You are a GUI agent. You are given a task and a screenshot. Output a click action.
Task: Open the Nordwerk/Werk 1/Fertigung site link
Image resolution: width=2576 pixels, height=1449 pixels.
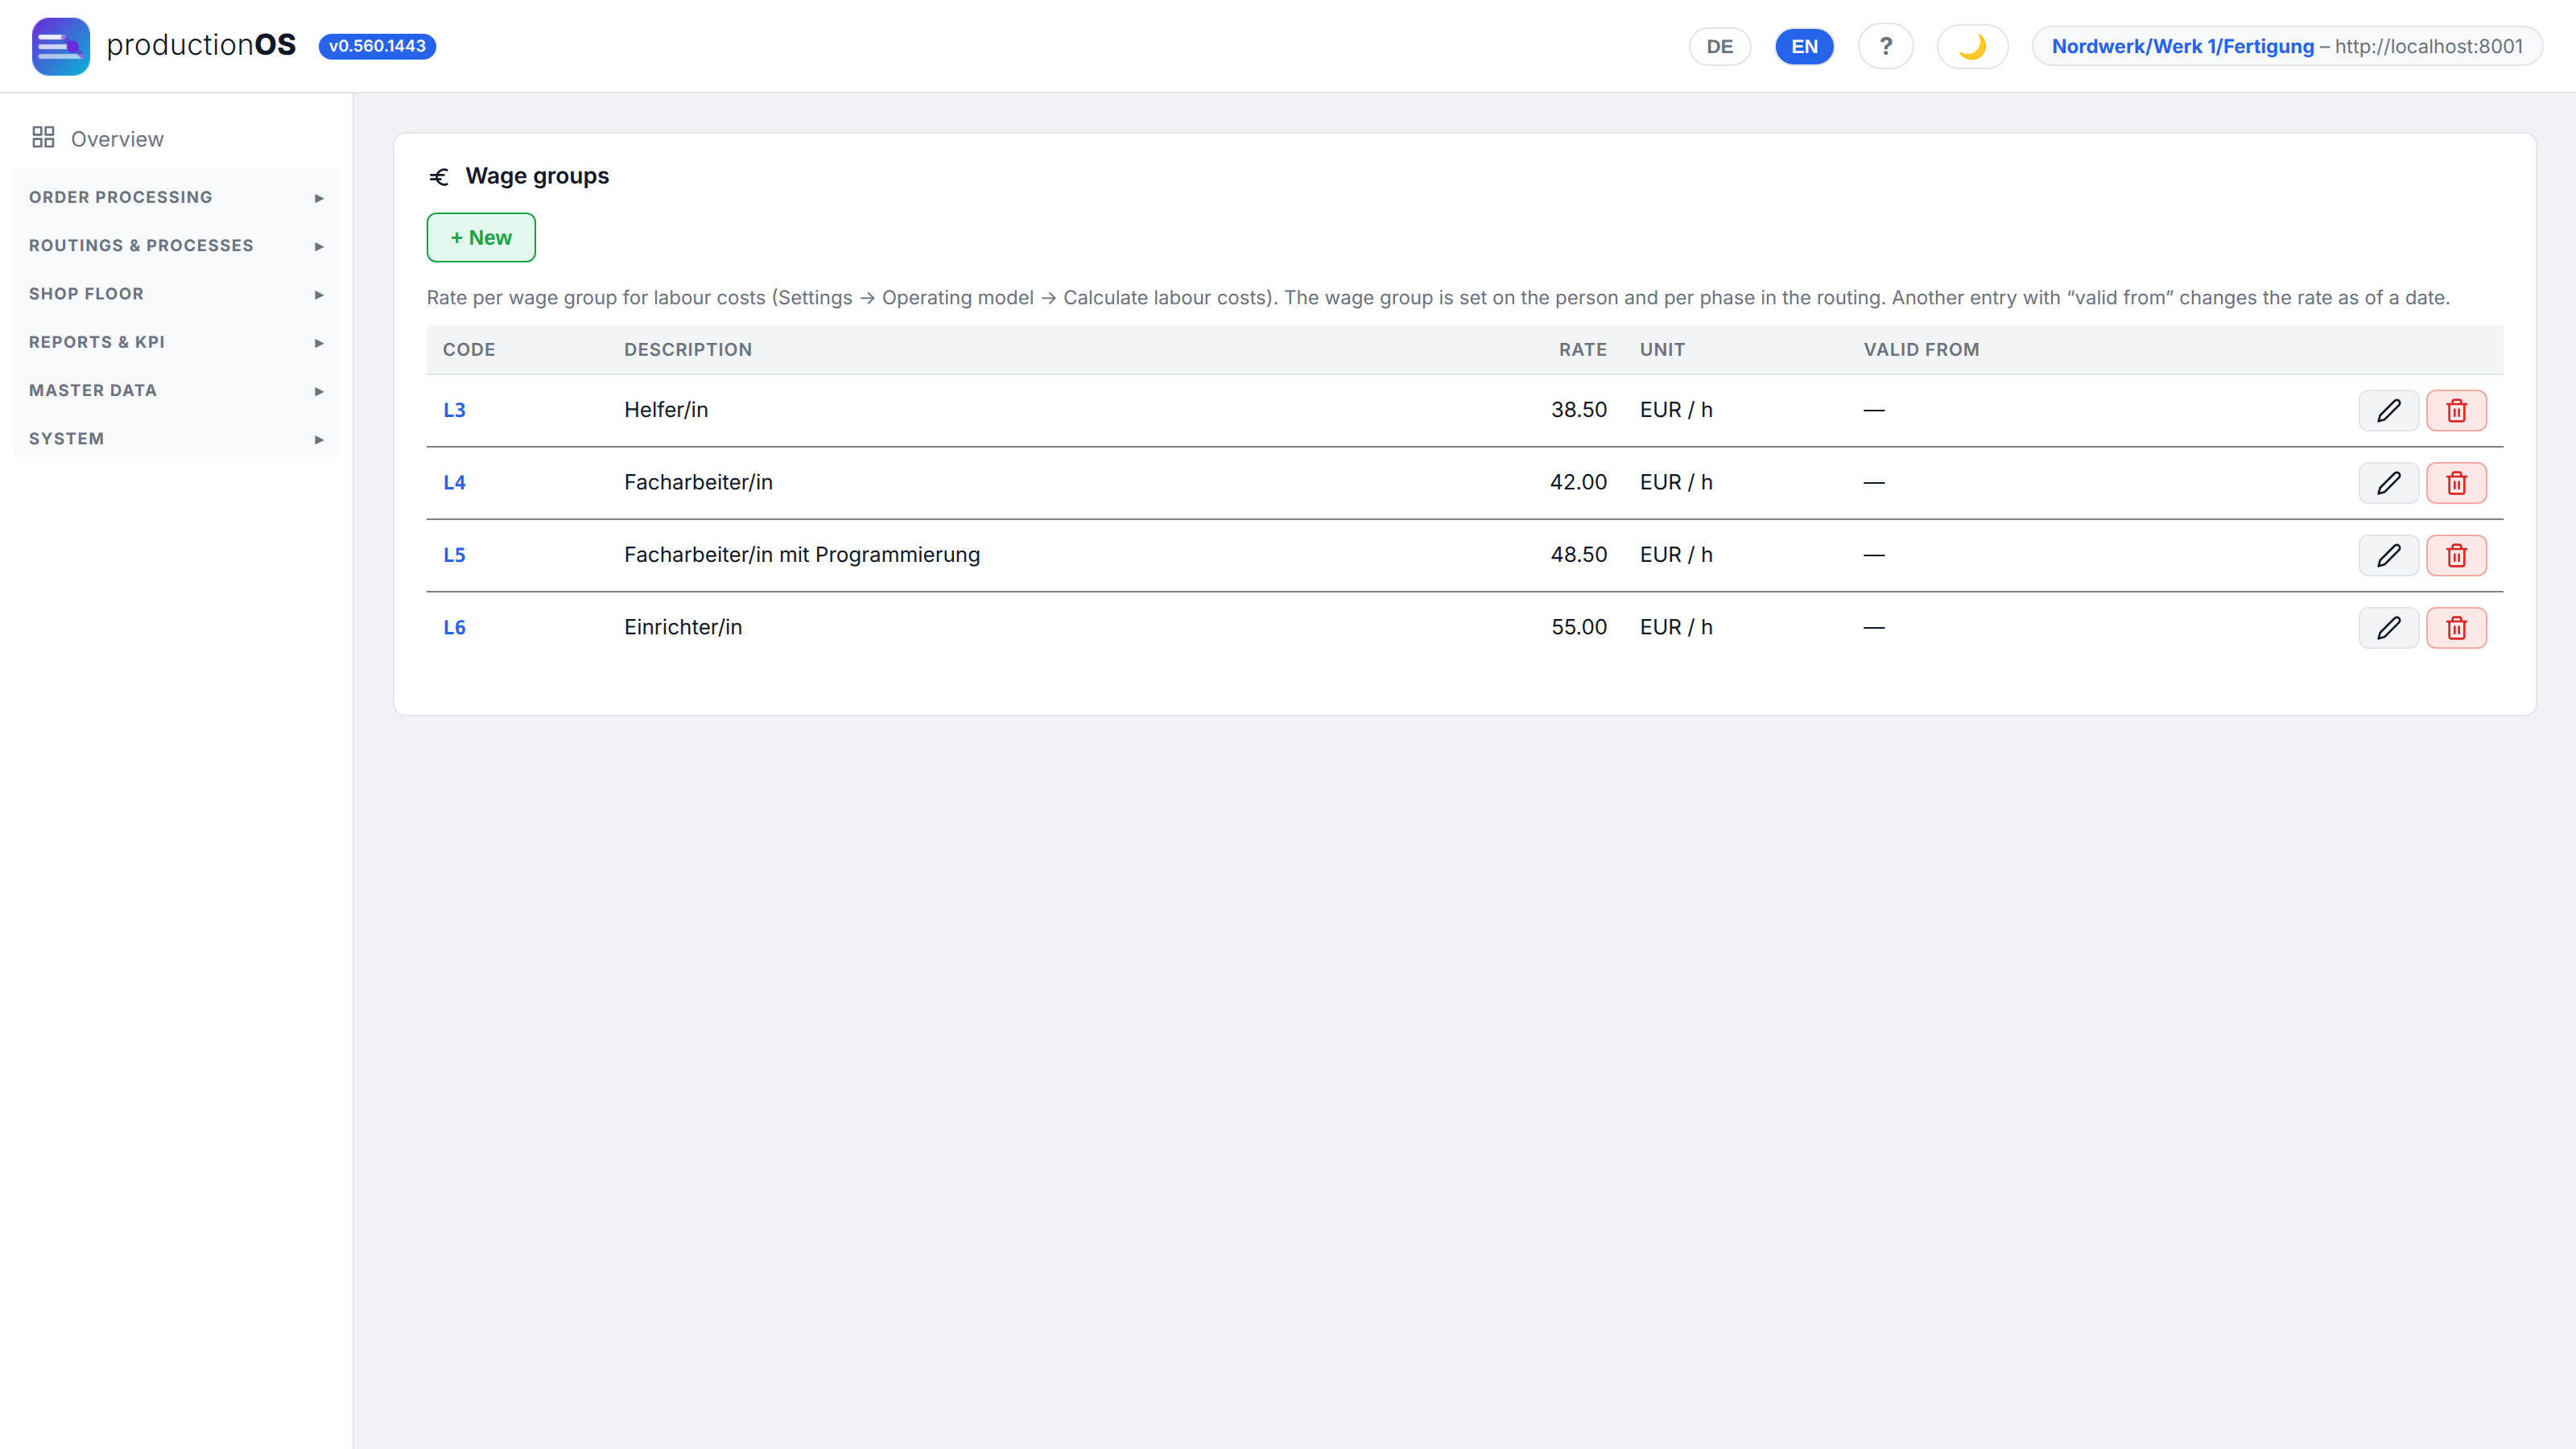[x=2183, y=46]
